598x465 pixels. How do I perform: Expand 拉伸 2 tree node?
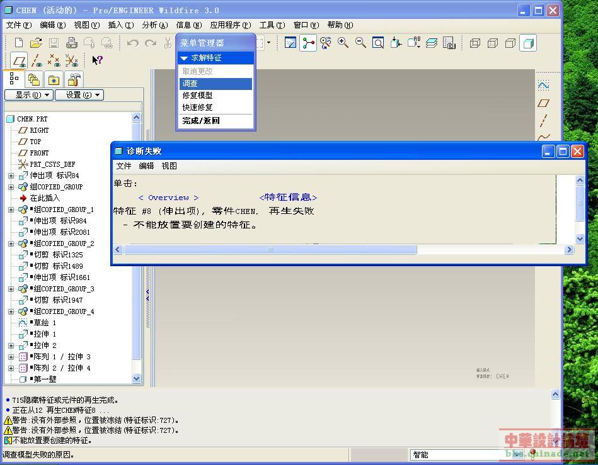(11, 346)
